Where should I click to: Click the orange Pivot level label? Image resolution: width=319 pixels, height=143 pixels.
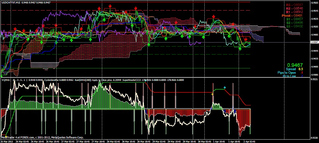point(293,15)
